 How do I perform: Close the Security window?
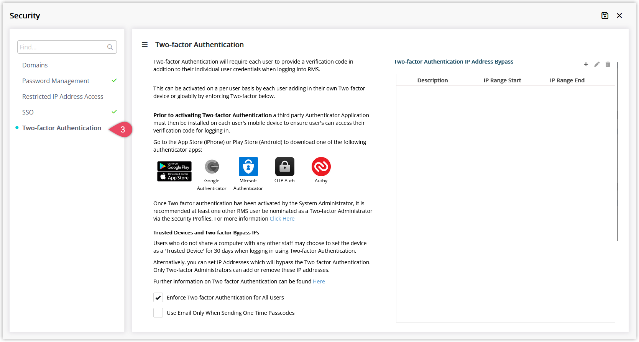[x=619, y=16]
